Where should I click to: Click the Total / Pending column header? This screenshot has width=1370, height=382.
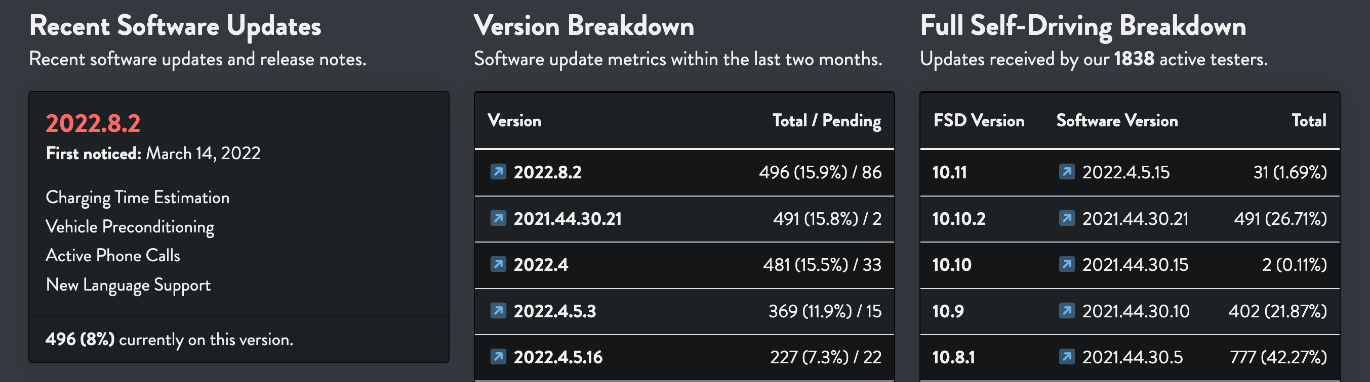(826, 121)
